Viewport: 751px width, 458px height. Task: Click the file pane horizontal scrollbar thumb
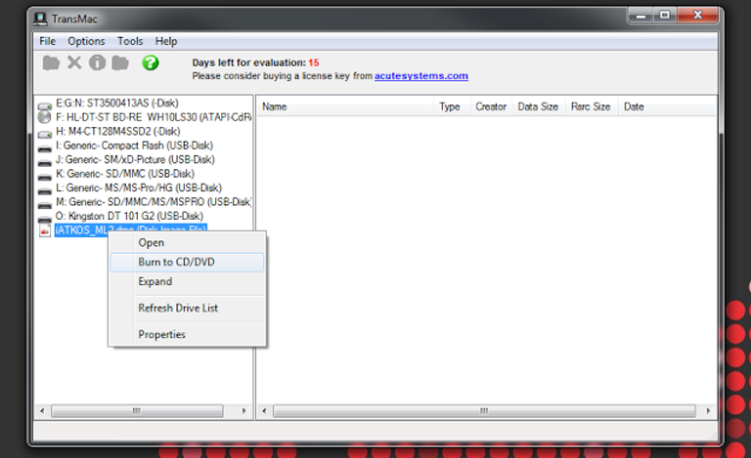coord(484,411)
